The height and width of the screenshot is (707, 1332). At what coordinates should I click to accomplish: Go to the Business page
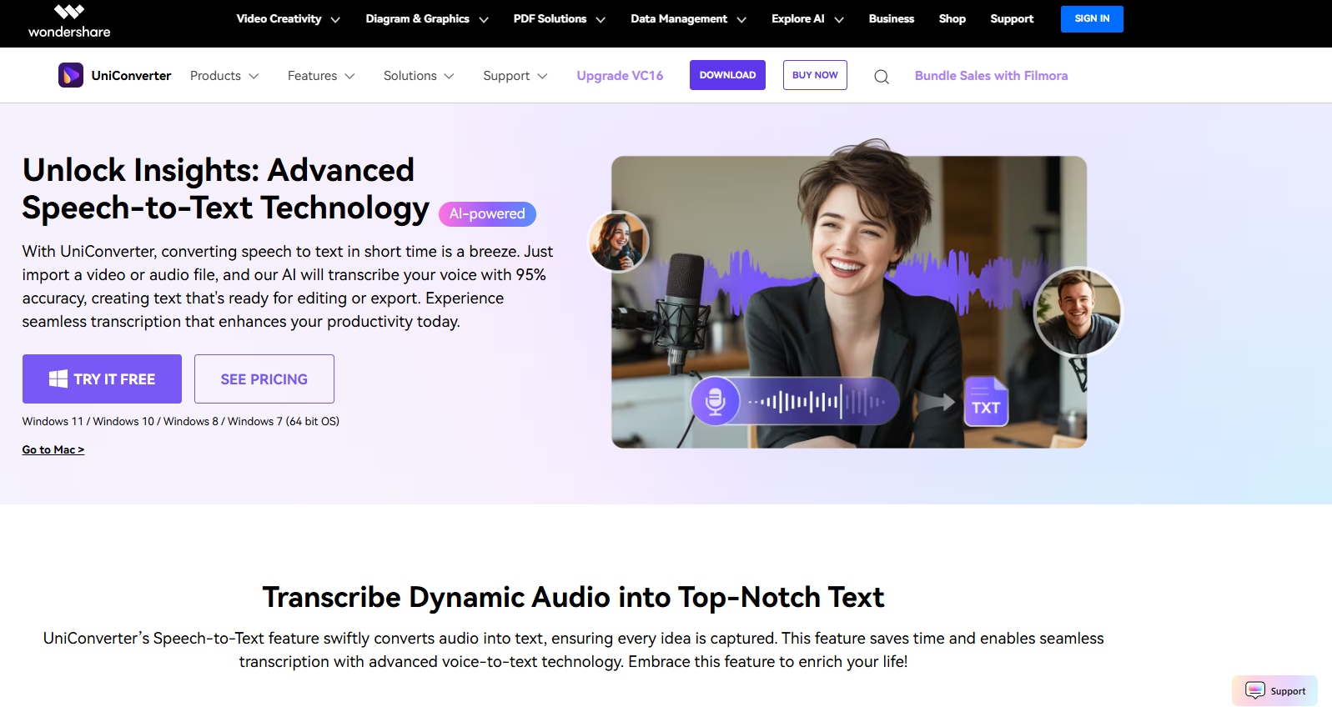(891, 19)
